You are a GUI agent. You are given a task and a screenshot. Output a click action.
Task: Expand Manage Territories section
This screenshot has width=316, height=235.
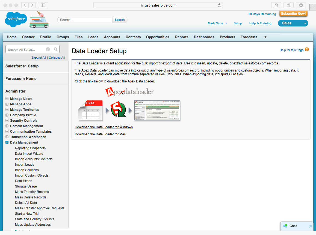7,109
